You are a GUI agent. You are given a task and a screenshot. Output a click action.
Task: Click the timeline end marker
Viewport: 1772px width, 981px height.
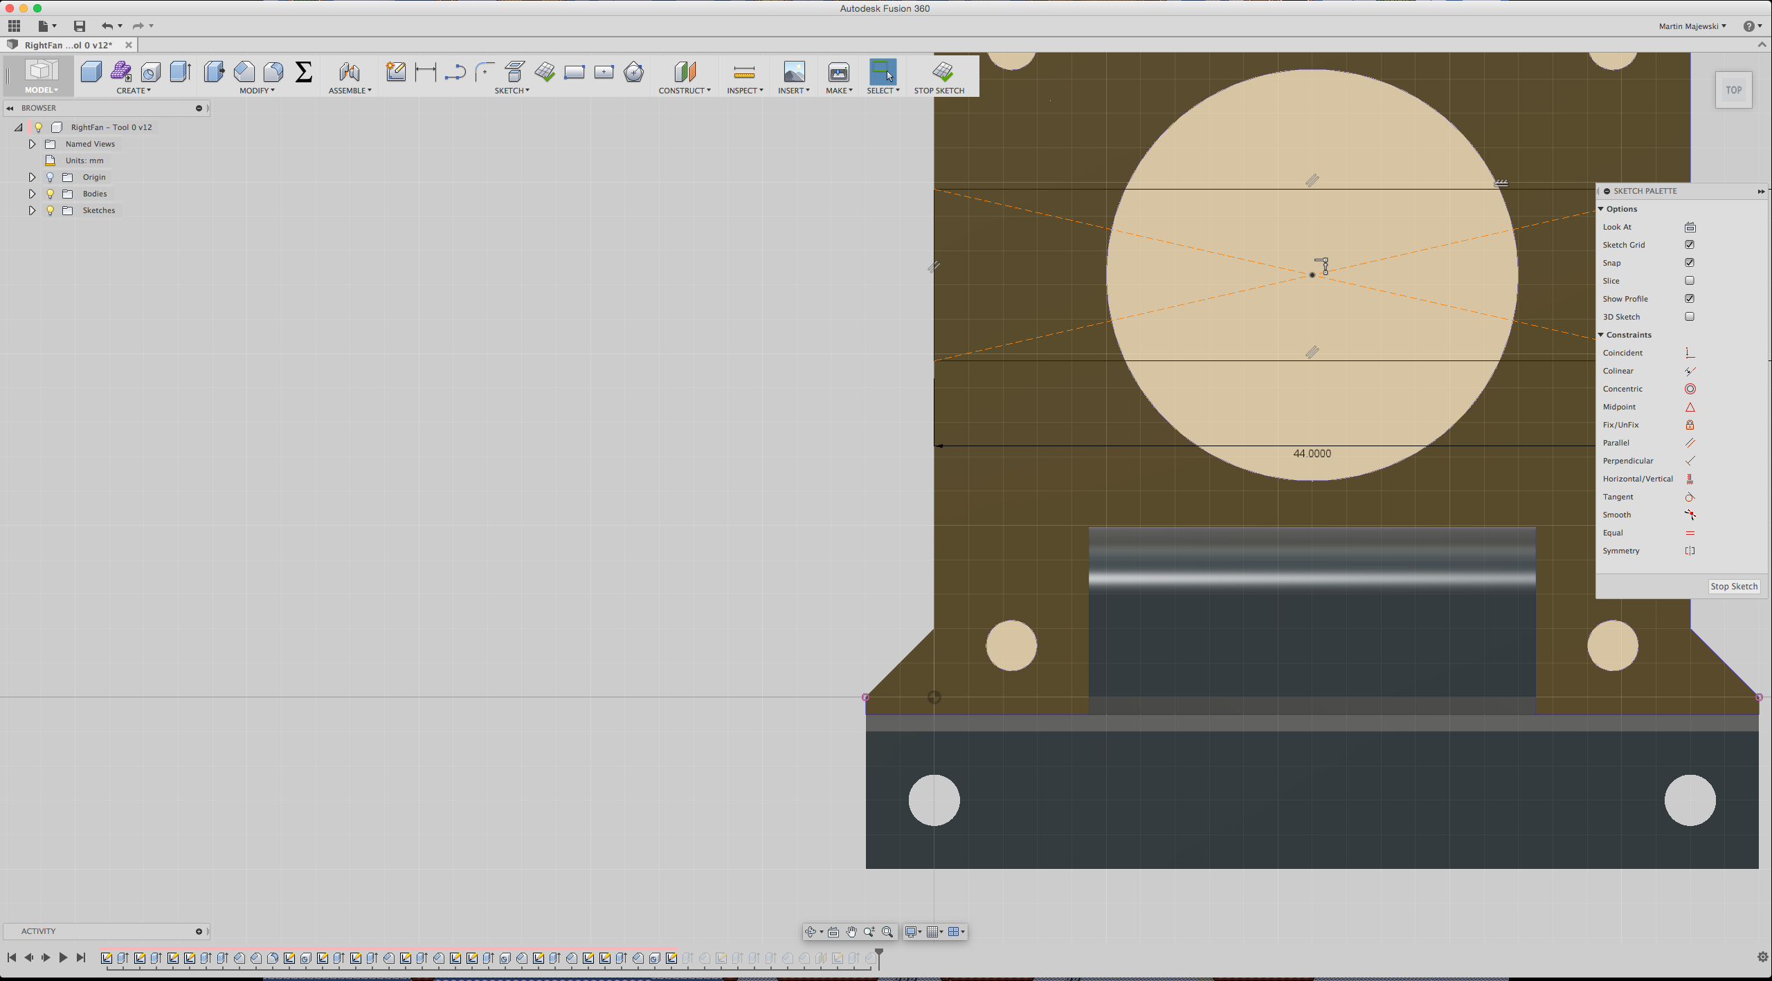click(878, 958)
